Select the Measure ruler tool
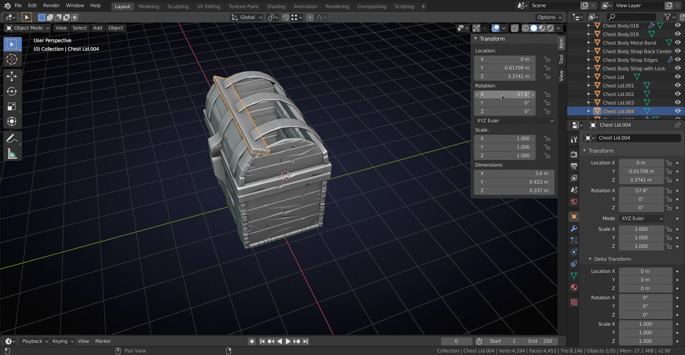This screenshot has width=685, height=355. click(12, 154)
